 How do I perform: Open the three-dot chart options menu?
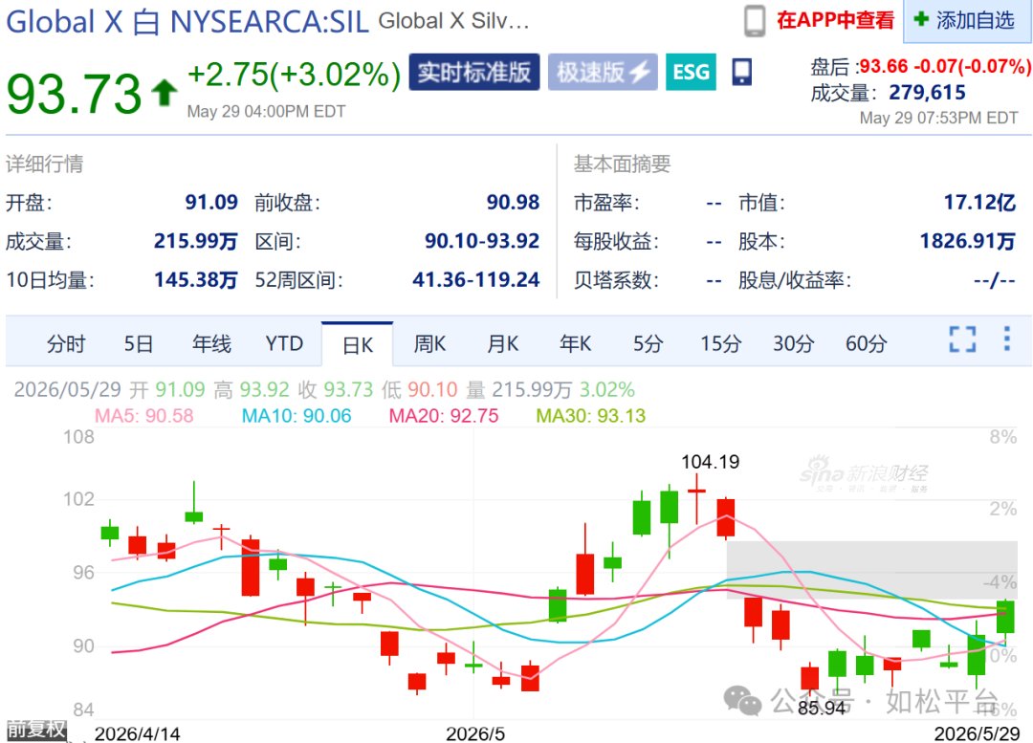(1006, 339)
